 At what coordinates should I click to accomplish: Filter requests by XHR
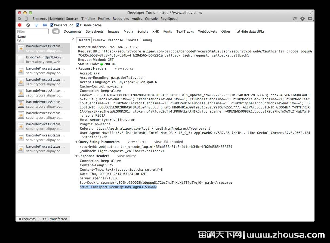tap(156, 31)
